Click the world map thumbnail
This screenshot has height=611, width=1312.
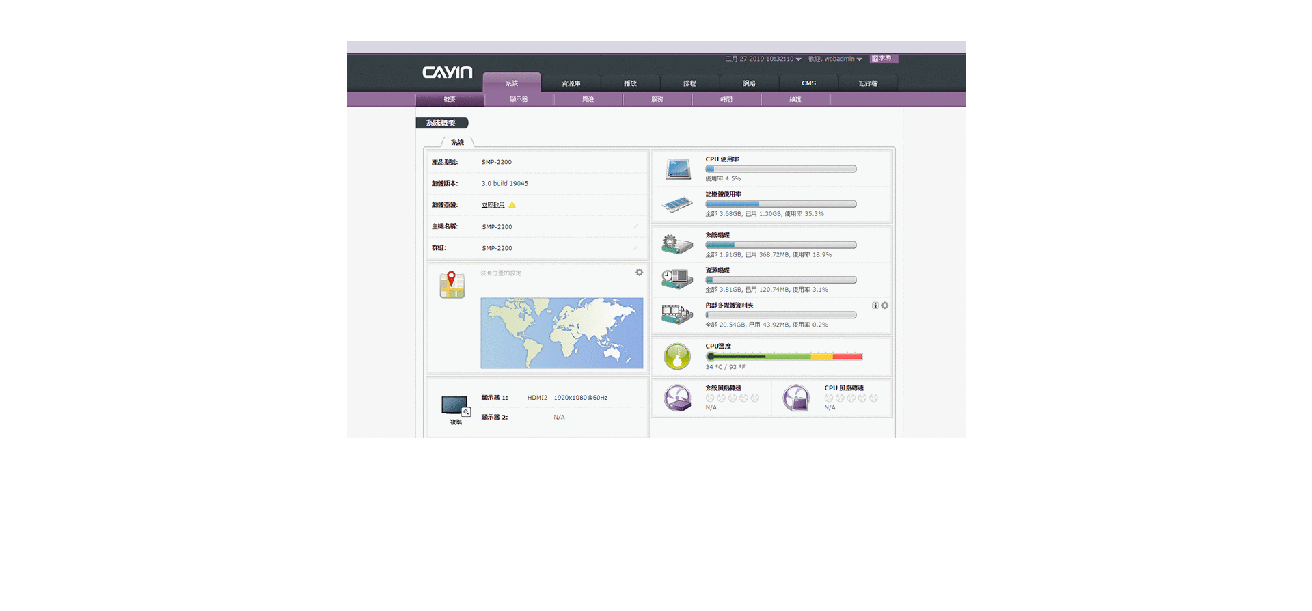562,333
